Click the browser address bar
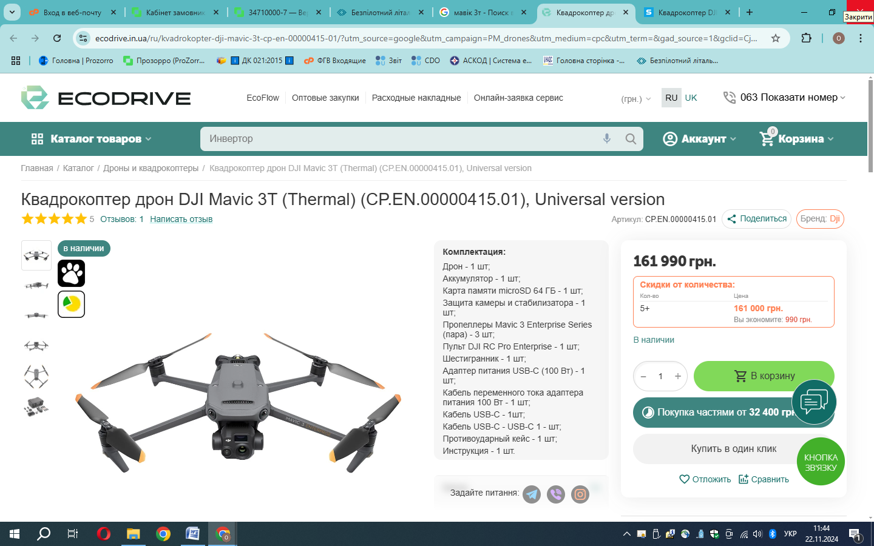Image resolution: width=874 pixels, height=546 pixels. tap(425, 38)
